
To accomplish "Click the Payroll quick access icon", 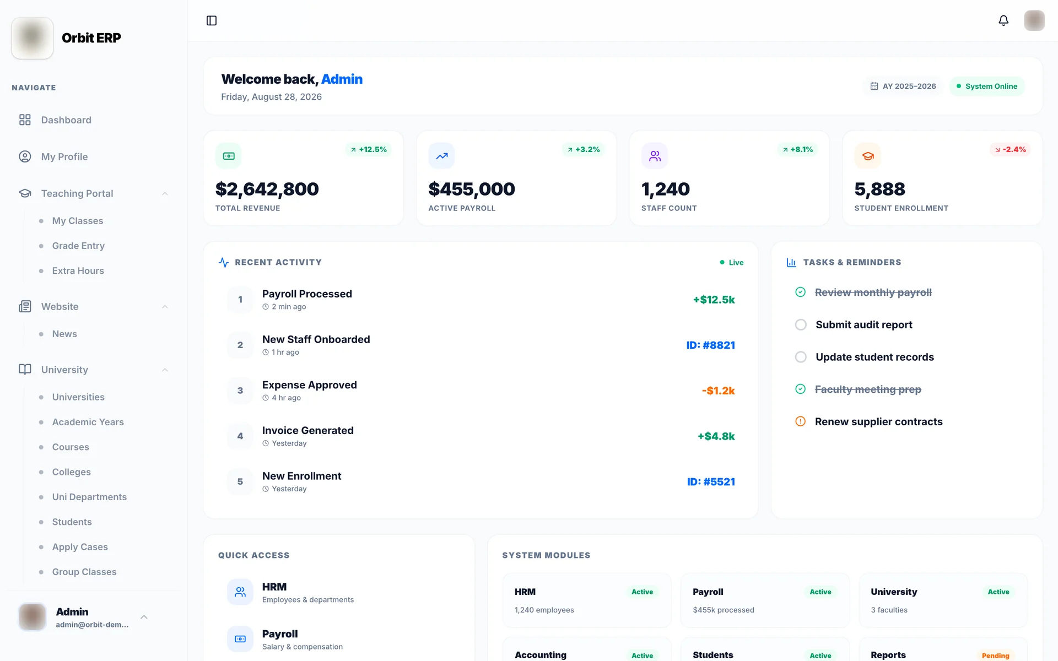I will [x=240, y=639].
